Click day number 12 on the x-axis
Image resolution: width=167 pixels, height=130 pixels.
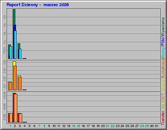click(x=64, y=126)
